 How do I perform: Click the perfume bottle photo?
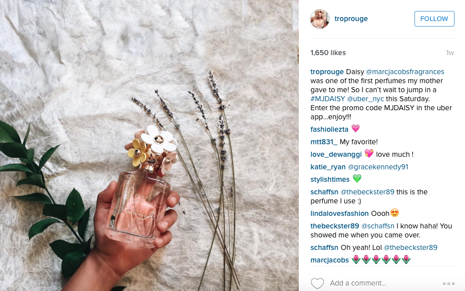(149, 145)
